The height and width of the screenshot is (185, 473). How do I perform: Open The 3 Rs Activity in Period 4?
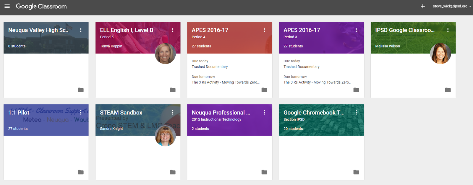pyautogui.click(x=226, y=82)
